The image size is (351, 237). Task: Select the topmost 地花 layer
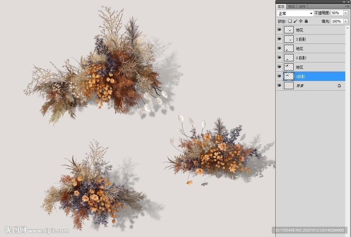315,30
